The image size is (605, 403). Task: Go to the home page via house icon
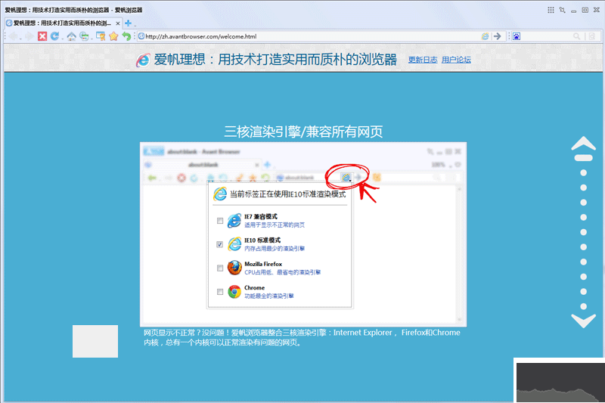[x=71, y=36]
